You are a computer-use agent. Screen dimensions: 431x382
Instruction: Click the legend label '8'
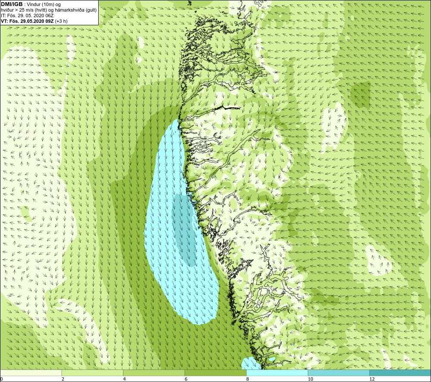[x=248, y=379]
